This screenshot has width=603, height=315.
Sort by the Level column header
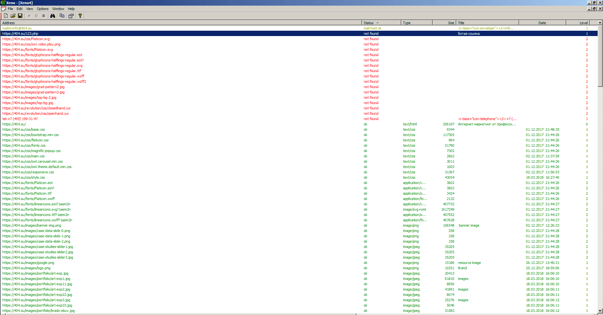(578, 23)
